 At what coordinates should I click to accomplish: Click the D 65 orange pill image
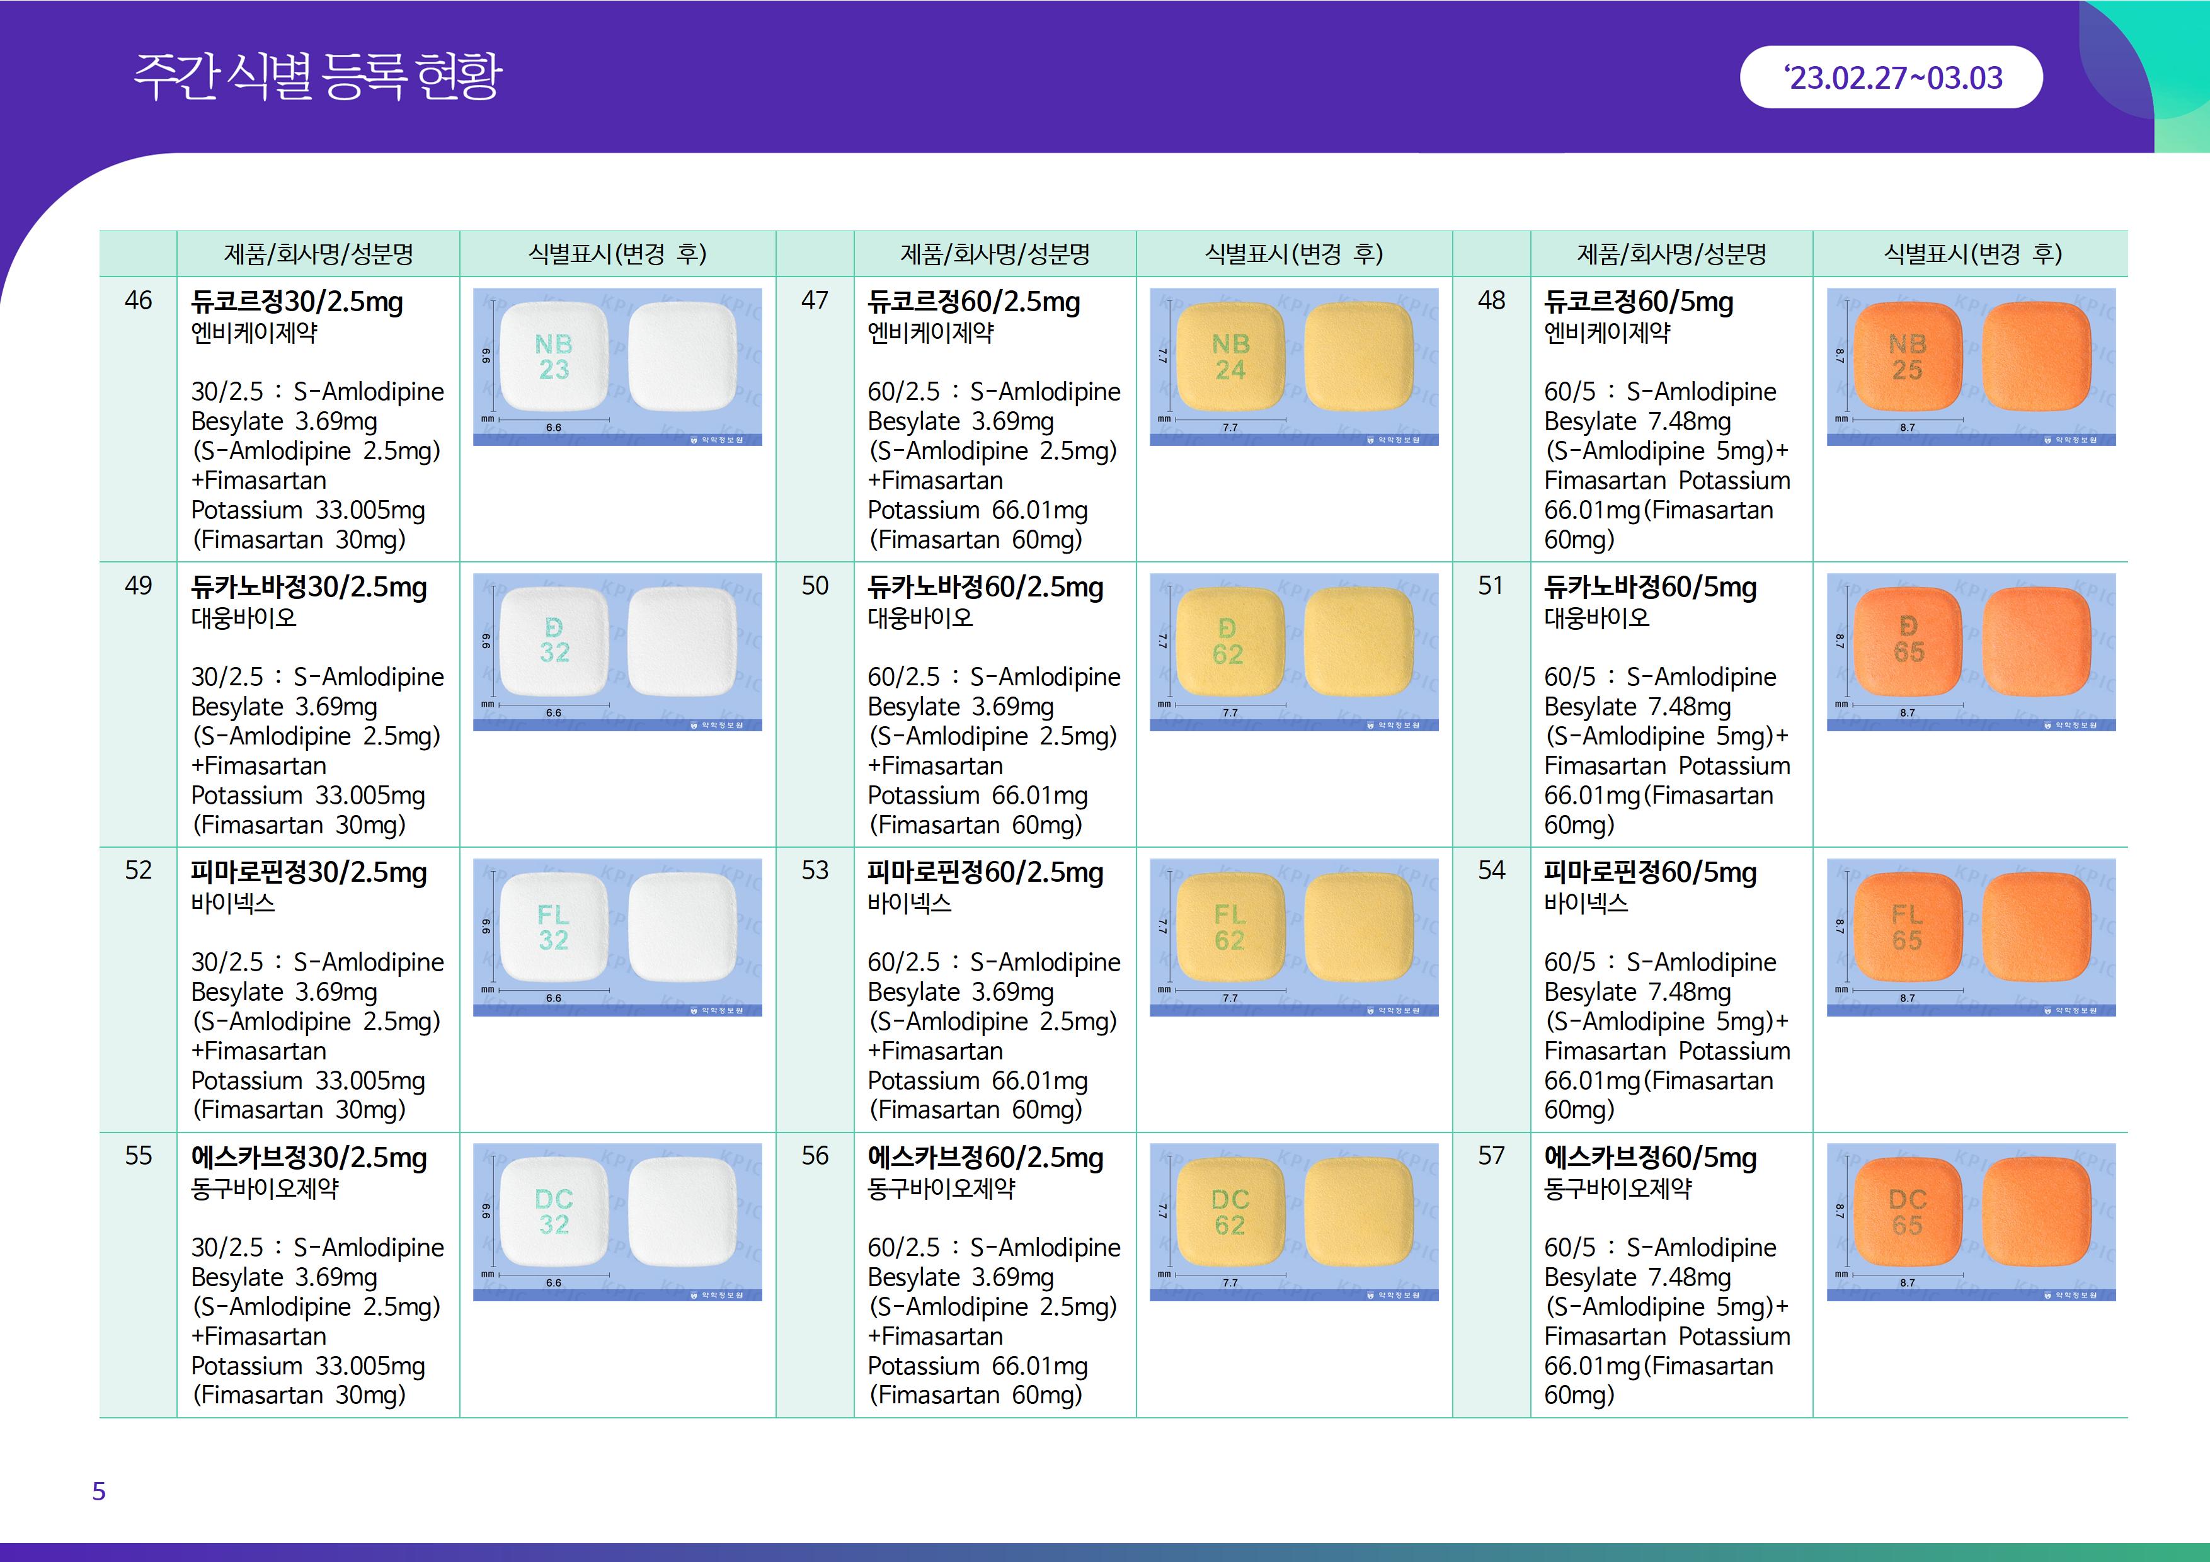1971,651
